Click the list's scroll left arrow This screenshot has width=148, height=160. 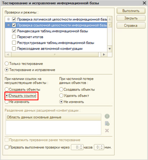8,55
